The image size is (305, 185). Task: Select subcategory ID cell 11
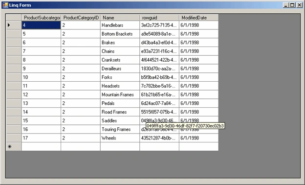[41, 86]
